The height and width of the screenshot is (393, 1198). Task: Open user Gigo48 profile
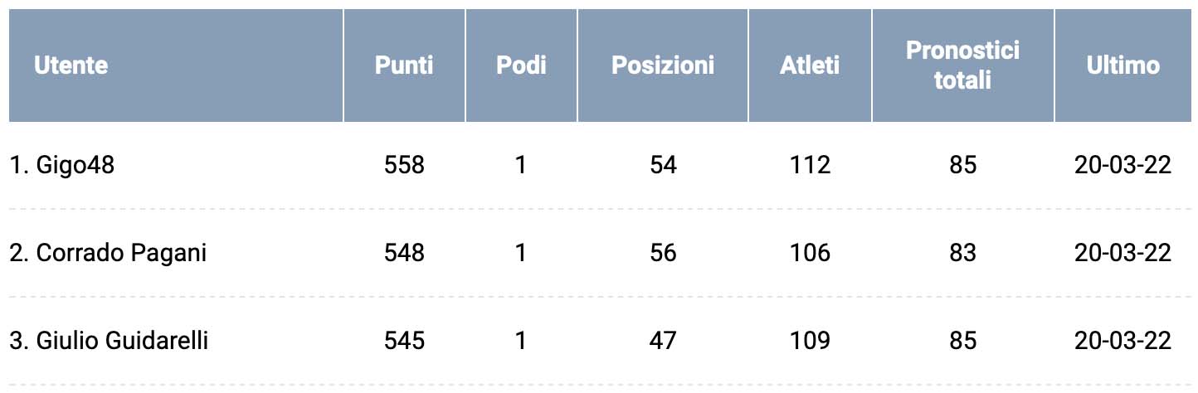[75, 166]
